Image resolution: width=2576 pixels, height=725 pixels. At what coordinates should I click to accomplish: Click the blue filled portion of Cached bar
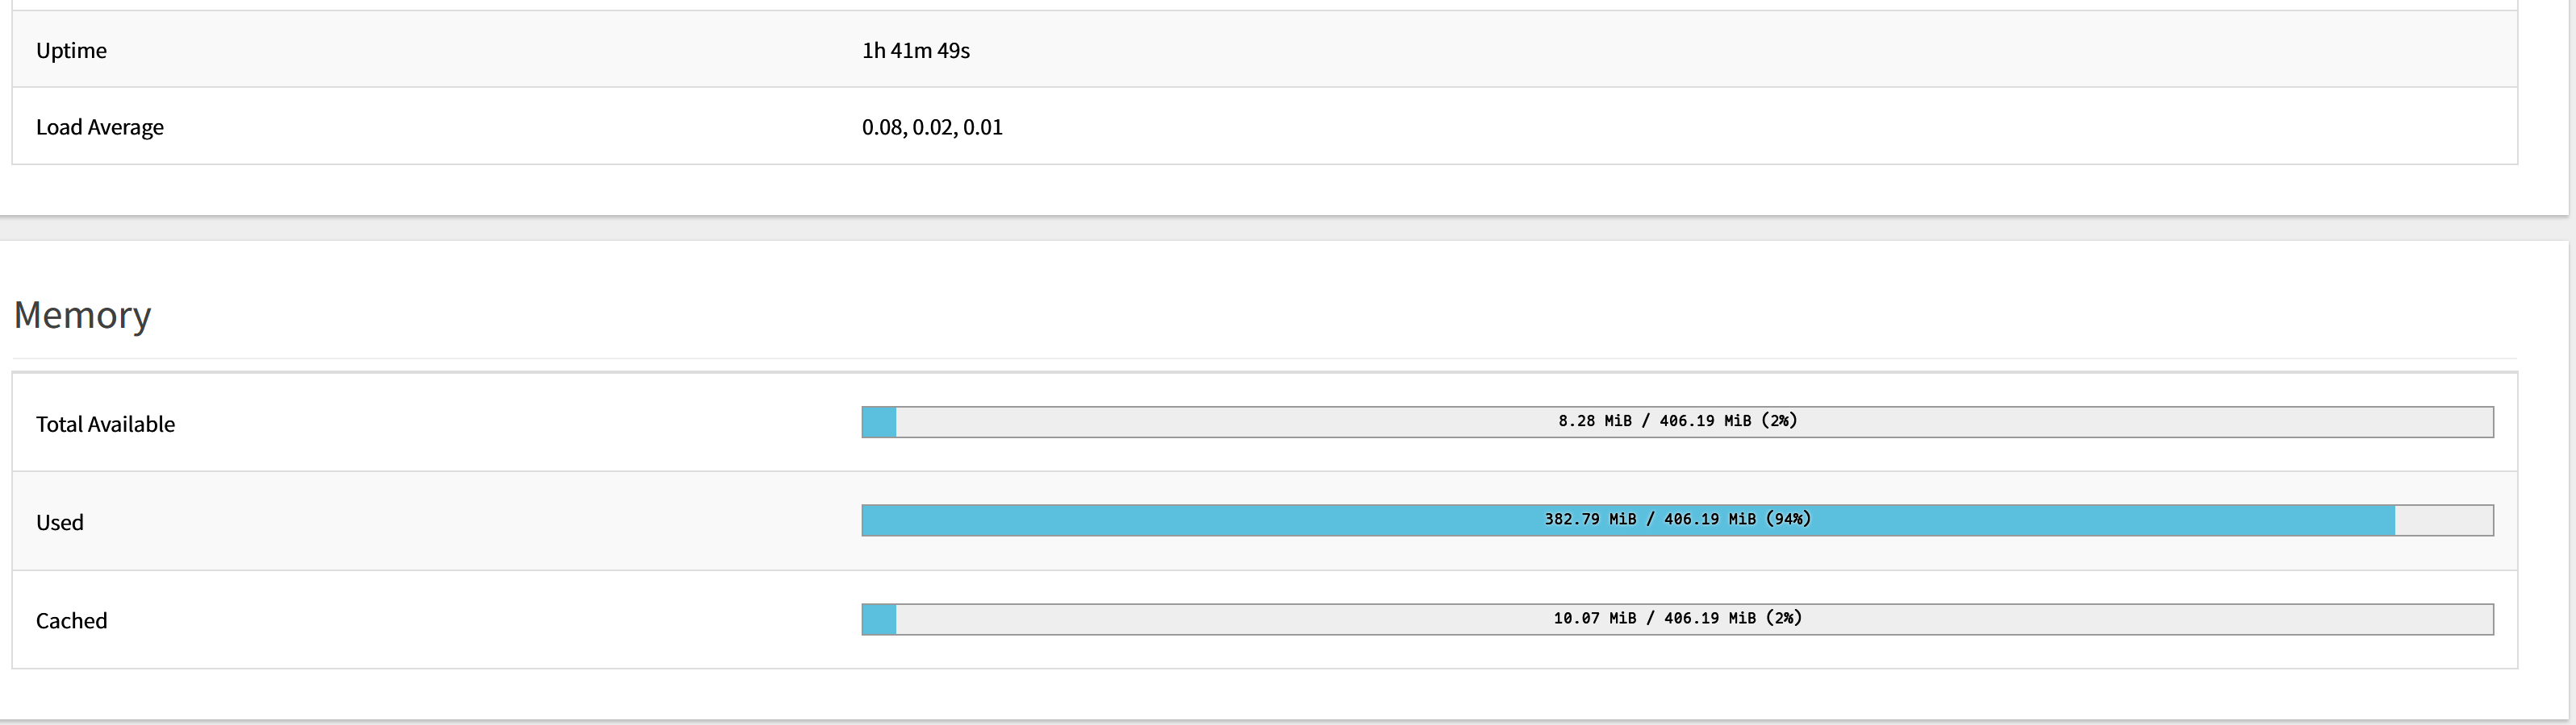click(879, 619)
